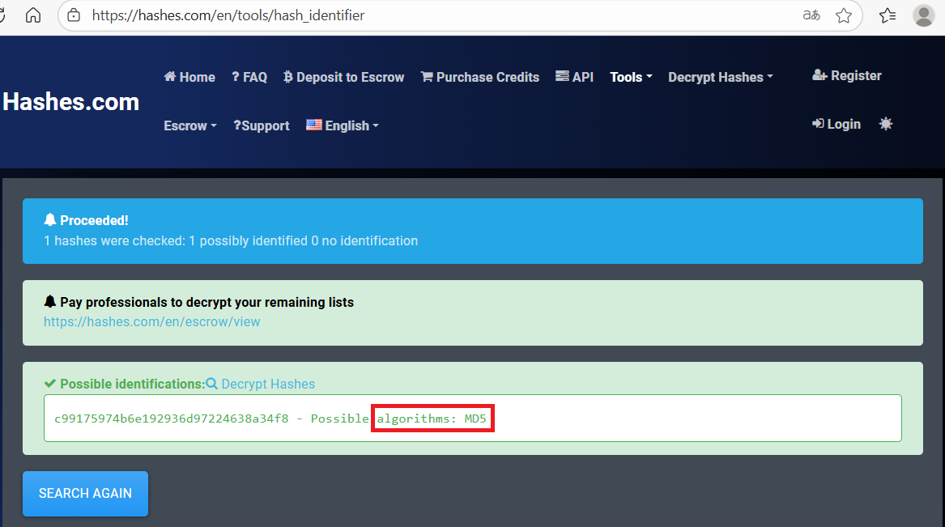Toggle the light/dark theme sun icon
This screenshot has height=527, width=945.
pos(886,124)
